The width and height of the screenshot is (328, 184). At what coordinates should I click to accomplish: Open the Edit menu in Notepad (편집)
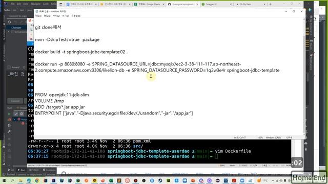click(47, 16)
